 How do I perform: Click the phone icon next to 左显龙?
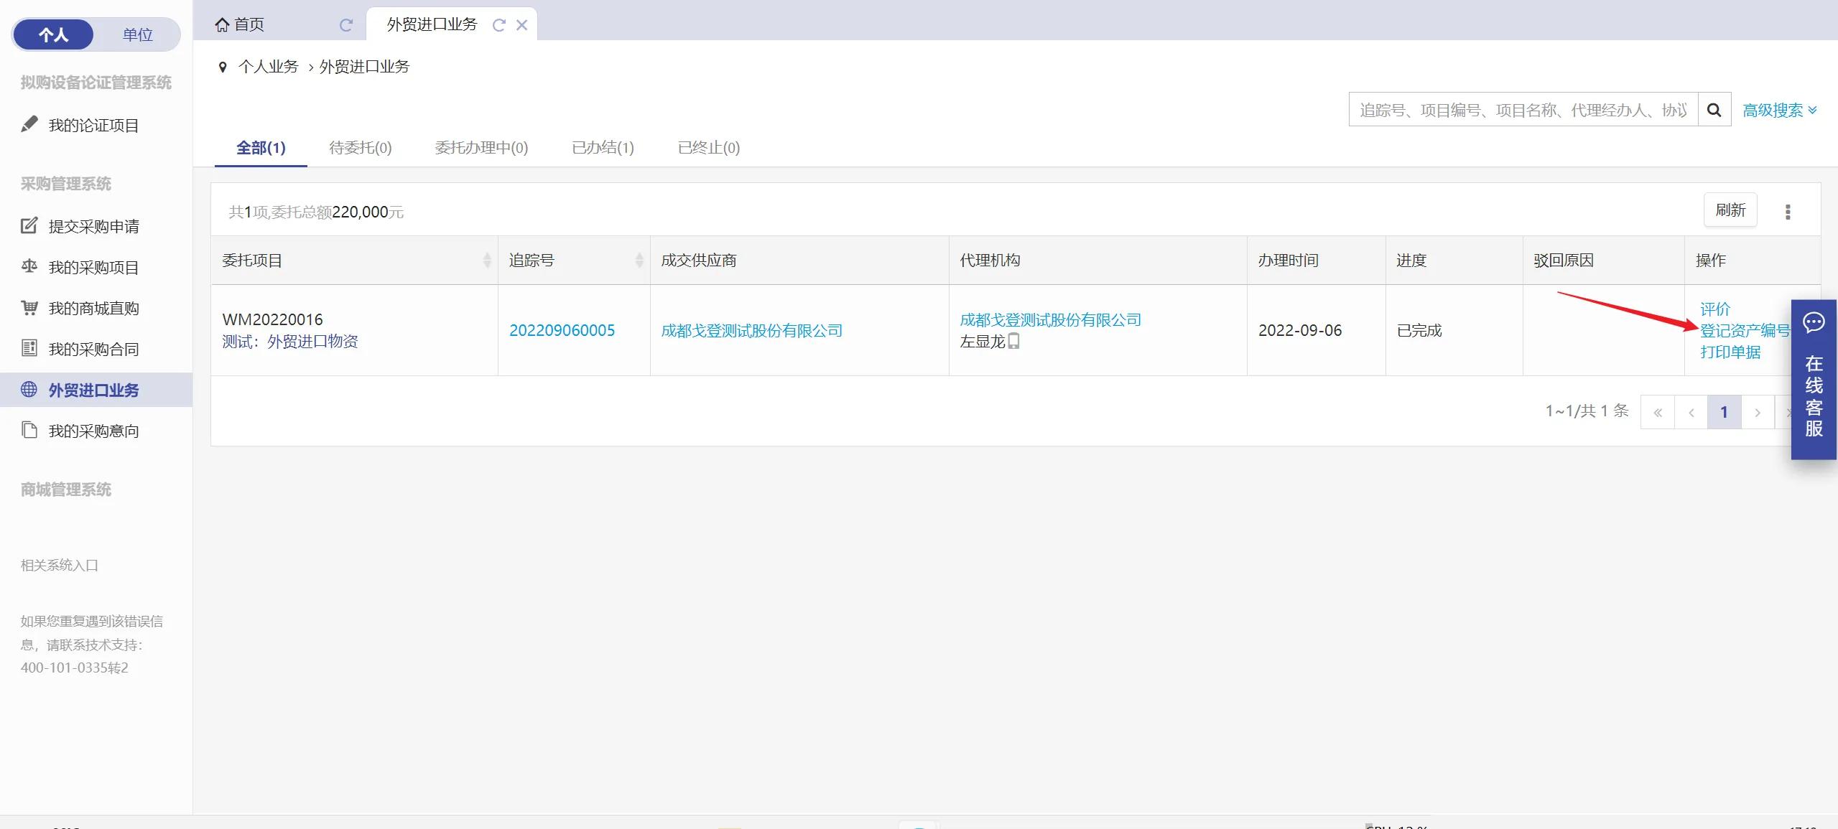[1013, 341]
